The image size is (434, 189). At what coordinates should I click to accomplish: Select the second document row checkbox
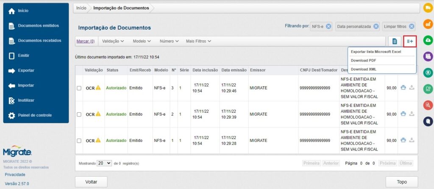(x=79, y=114)
